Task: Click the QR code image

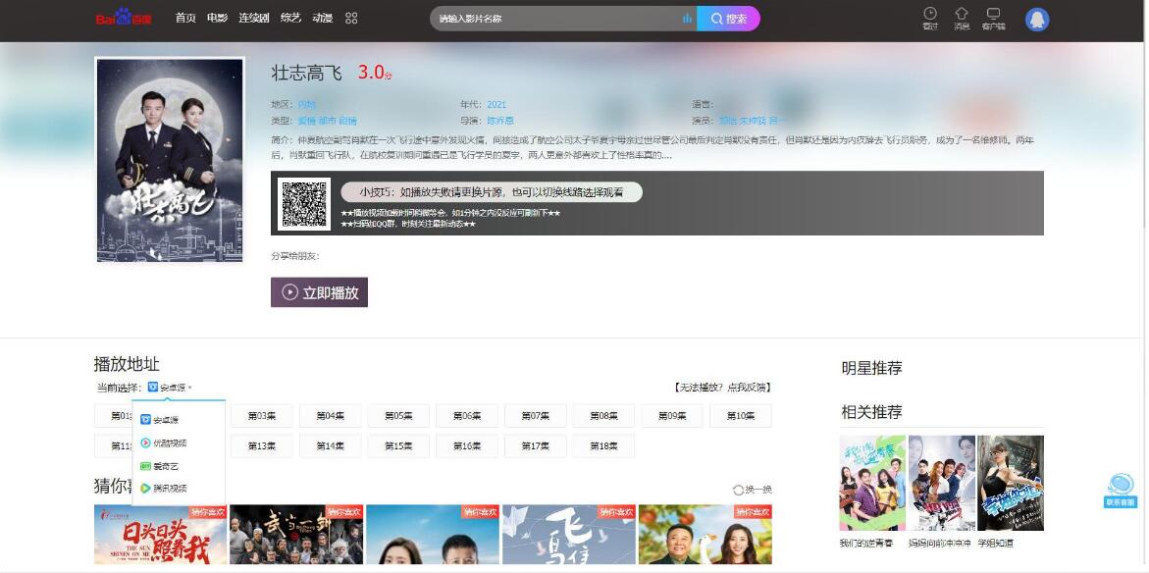Action: [304, 204]
